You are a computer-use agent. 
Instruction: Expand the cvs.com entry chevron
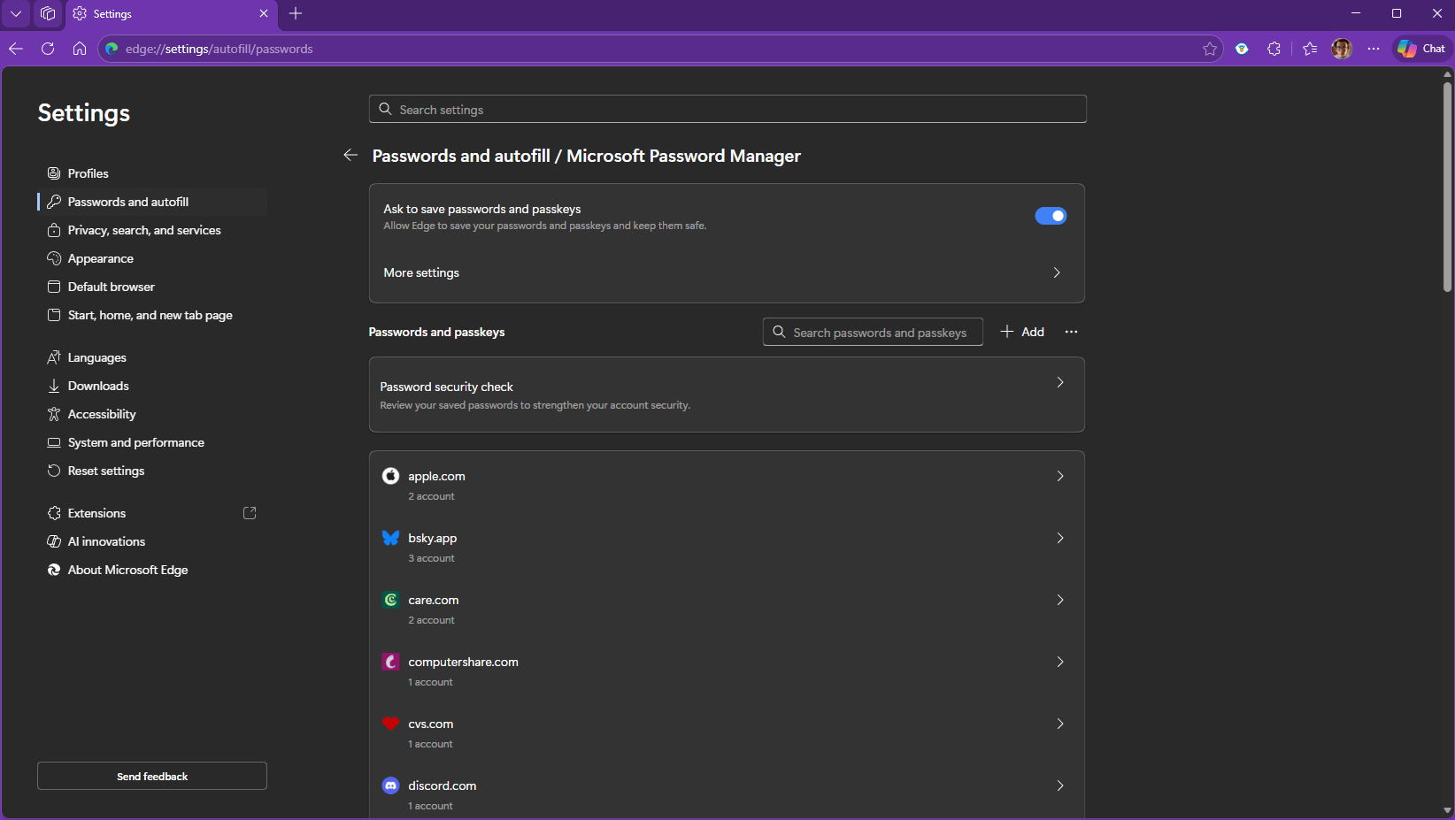[1060, 724]
